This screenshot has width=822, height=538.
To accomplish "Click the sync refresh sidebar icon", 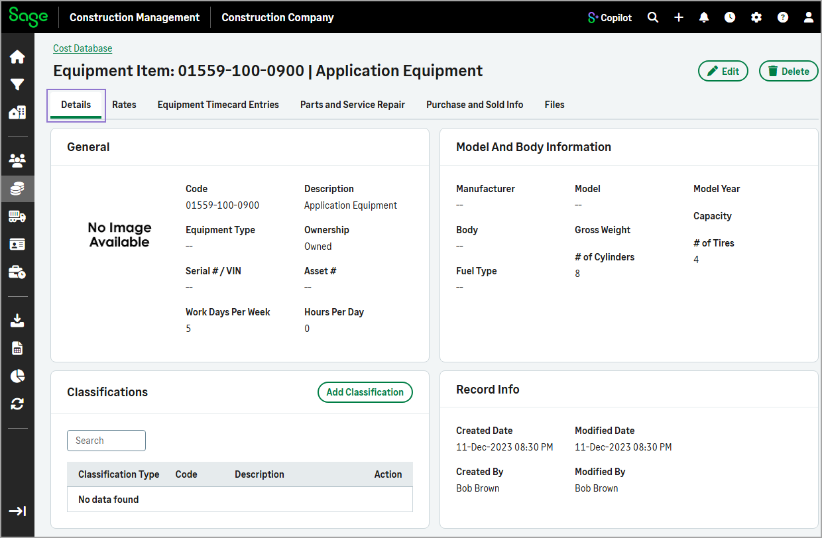I will 17,403.
